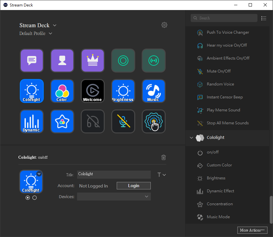Open the Devices dropdown
Viewport: 273px width, 237px height.
[x=114, y=197]
